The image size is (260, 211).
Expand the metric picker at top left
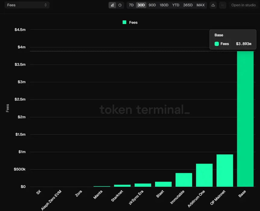tap(26, 5)
